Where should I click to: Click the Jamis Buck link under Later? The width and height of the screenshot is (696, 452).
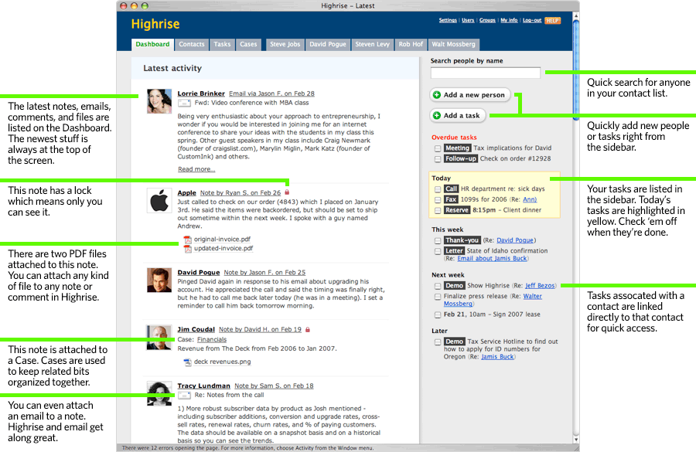497,357
